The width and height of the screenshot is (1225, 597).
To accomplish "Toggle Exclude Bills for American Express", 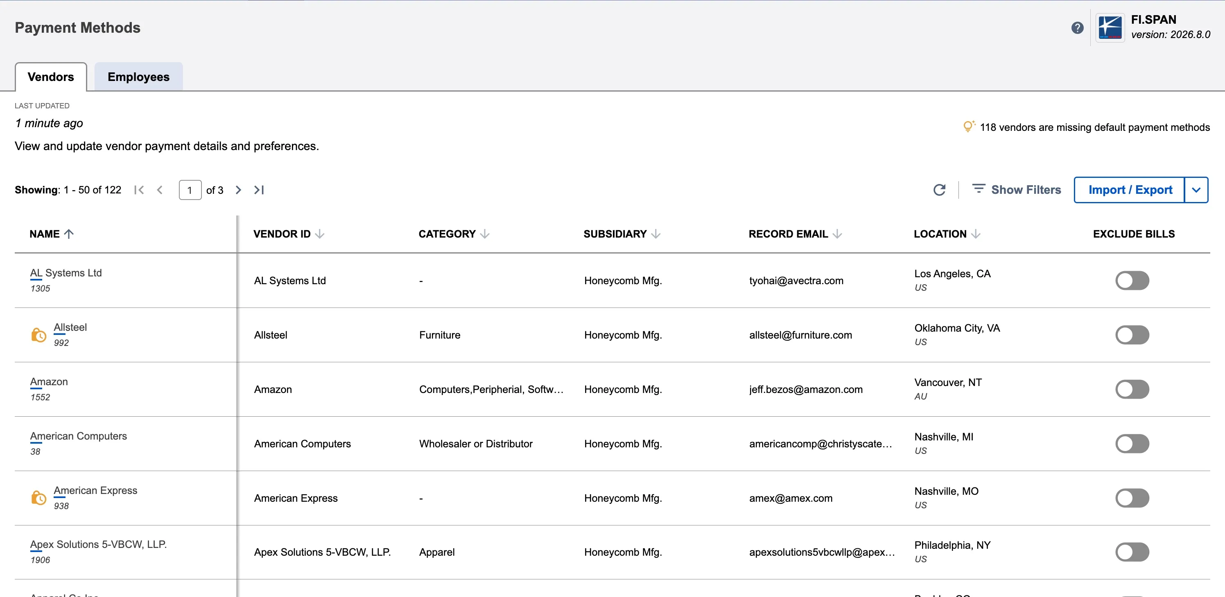I will 1132,498.
